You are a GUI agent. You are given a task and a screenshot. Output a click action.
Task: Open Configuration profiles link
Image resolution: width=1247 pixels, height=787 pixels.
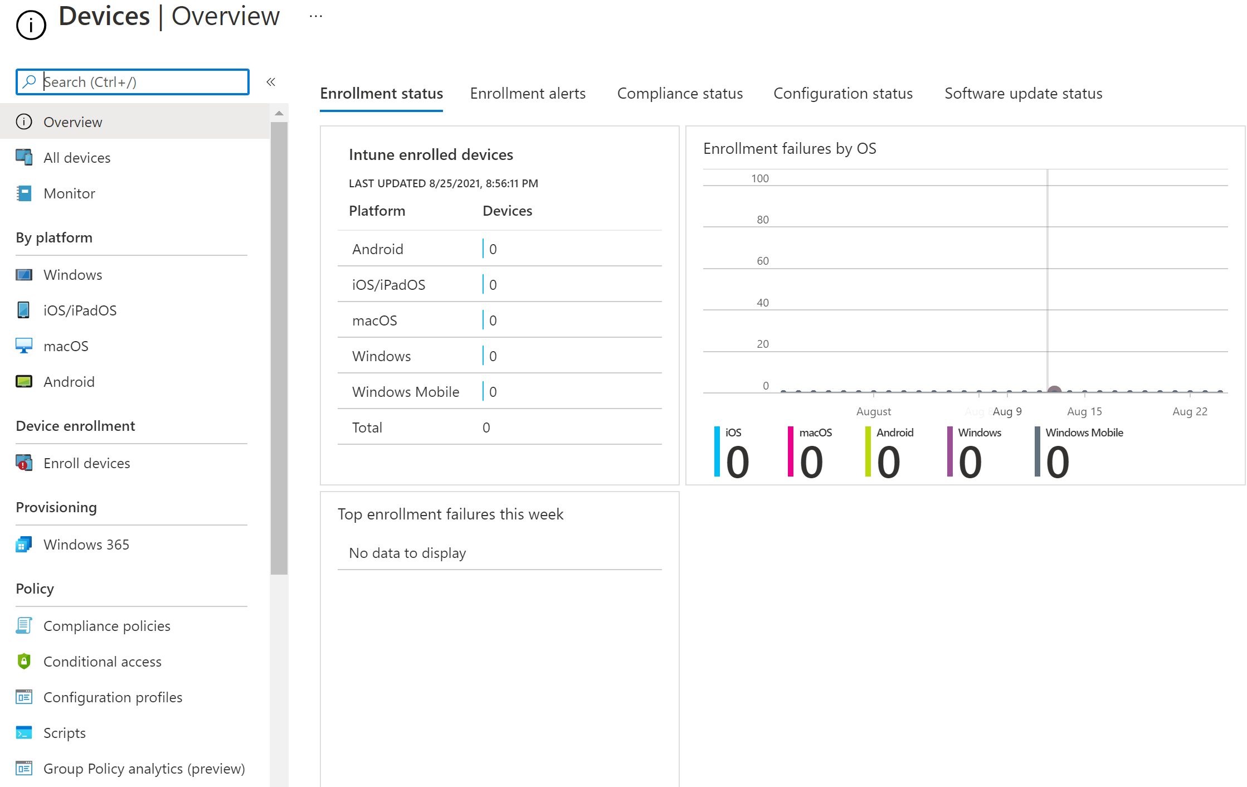tap(113, 697)
